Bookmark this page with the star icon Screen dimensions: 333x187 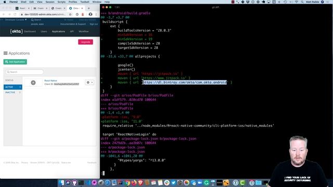point(70,15)
